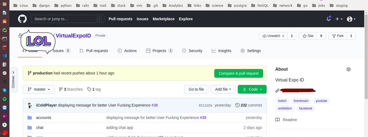Open the Linux bookmarks folder
368x137 pixels.
tap(21, 6)
